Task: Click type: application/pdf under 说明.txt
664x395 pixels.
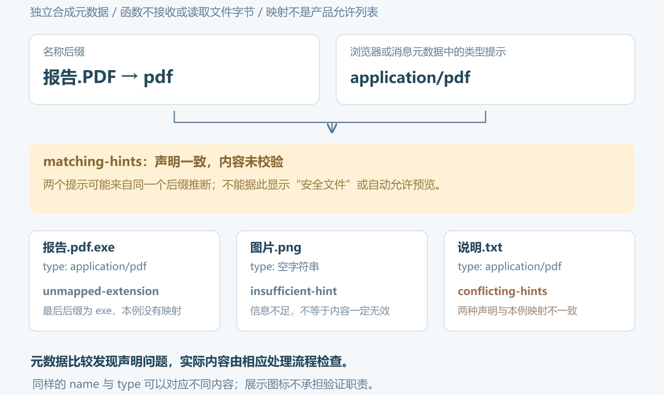Action: (510, 266)
